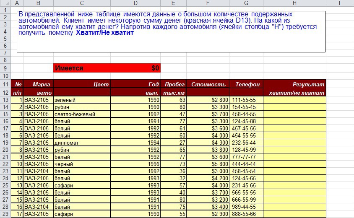Image resolution: width=354 pixels, height=218 pixels.
Task: Click the 'Телефон' table header
Action: coord(246,84)
